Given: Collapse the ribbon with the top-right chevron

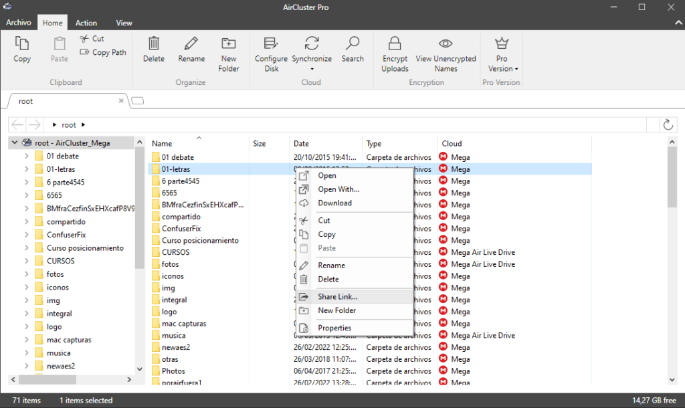Looking at the screenshot, I should [x=678, y=23].
